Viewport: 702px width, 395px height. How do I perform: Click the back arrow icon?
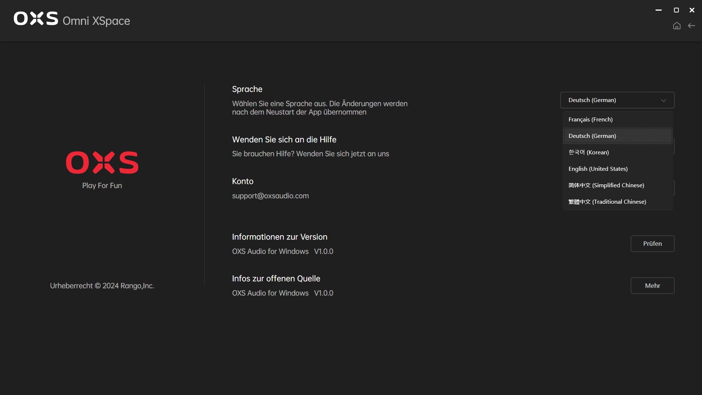pyautogui.click(x=691, y=26)
